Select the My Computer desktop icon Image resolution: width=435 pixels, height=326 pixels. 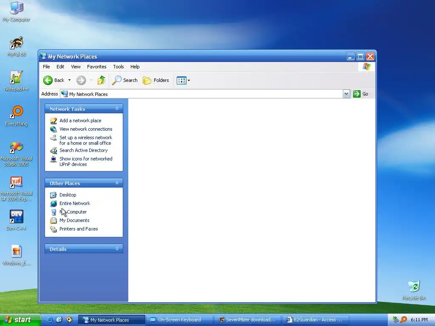click(17, 11)
